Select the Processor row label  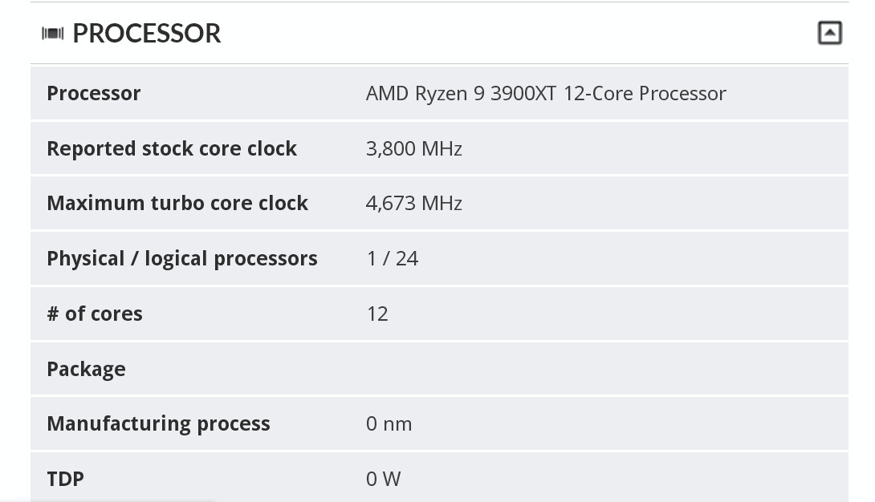(94, 93)
